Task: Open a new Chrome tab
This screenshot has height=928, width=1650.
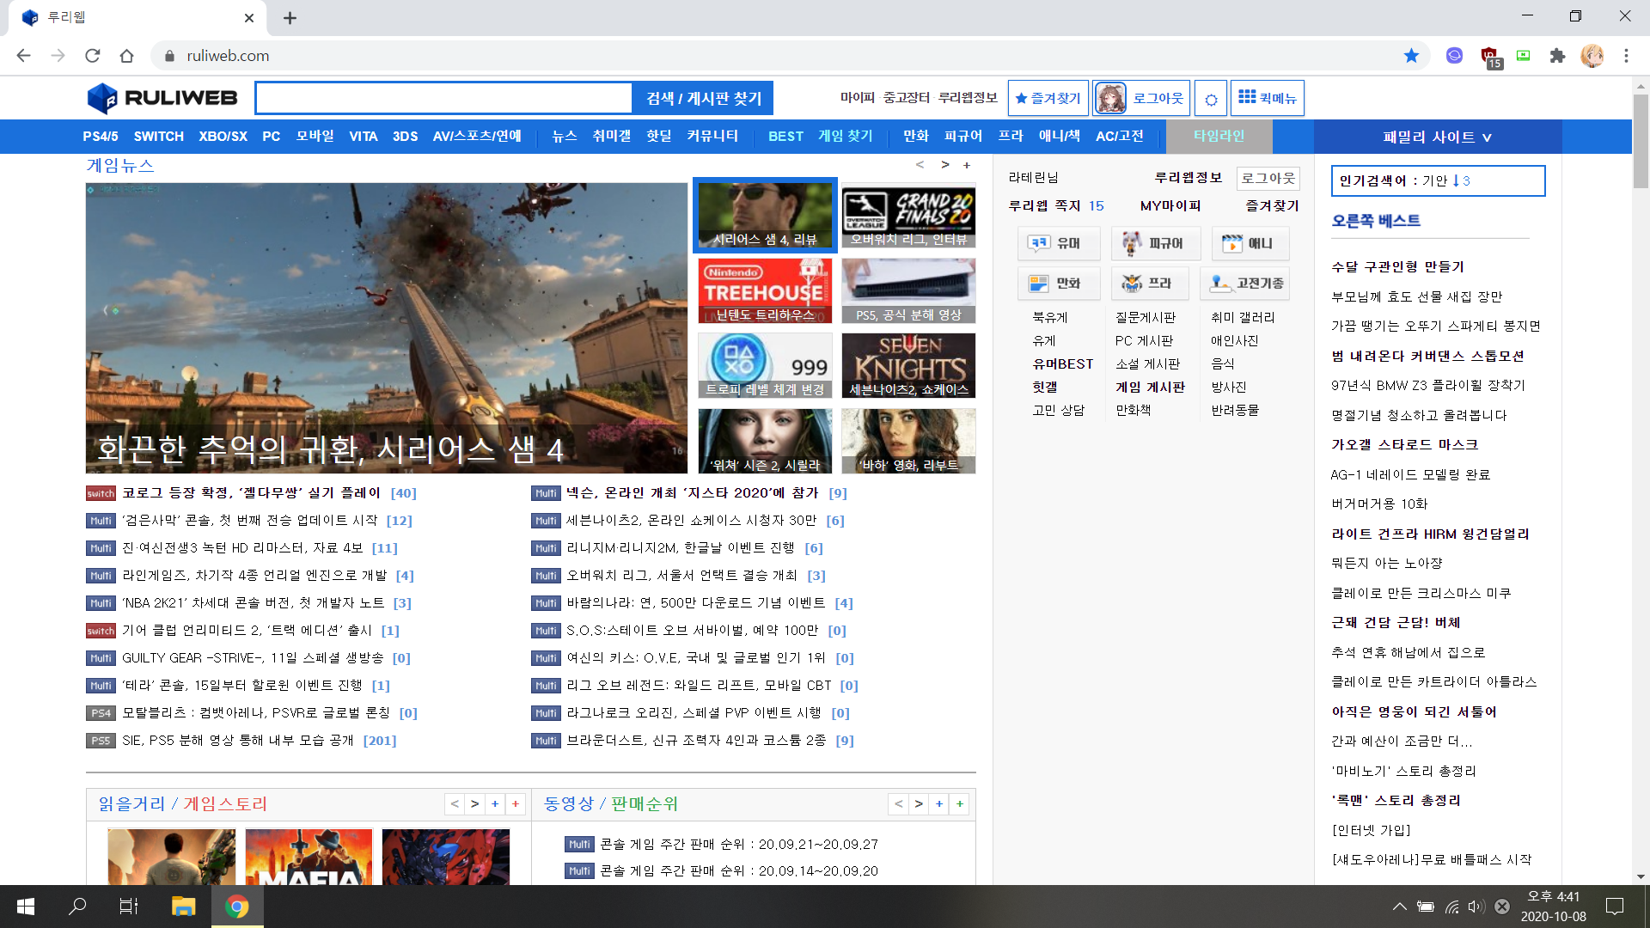Action: 290,18
